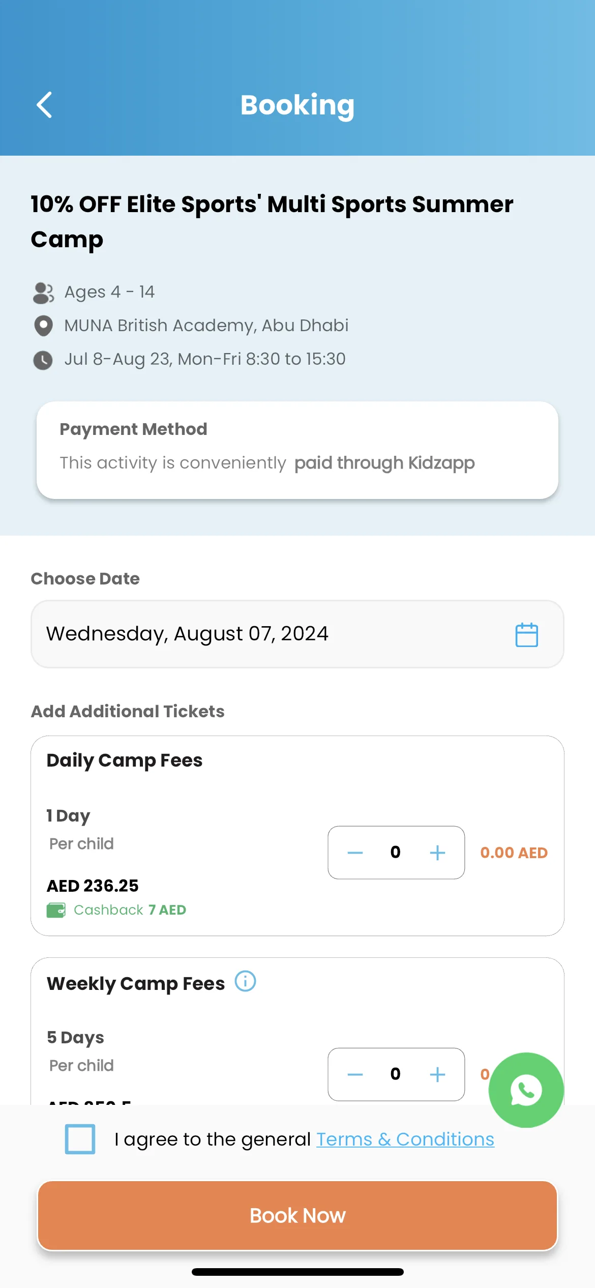The image size is (595, 1288).
Task: Open the calendar icon in date field
Action: [526, 634]
